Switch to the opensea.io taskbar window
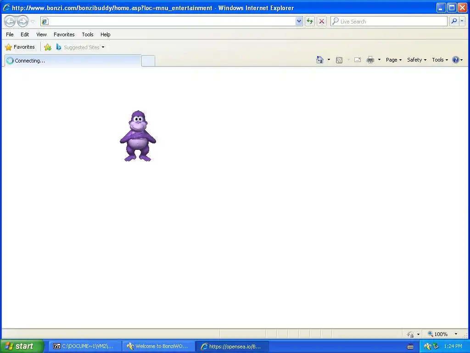Image resolution: width=470 pixels, height=353 pixels. click(x=232, y=347)
